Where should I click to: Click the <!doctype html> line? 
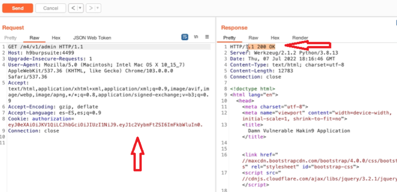coord(253,89)
